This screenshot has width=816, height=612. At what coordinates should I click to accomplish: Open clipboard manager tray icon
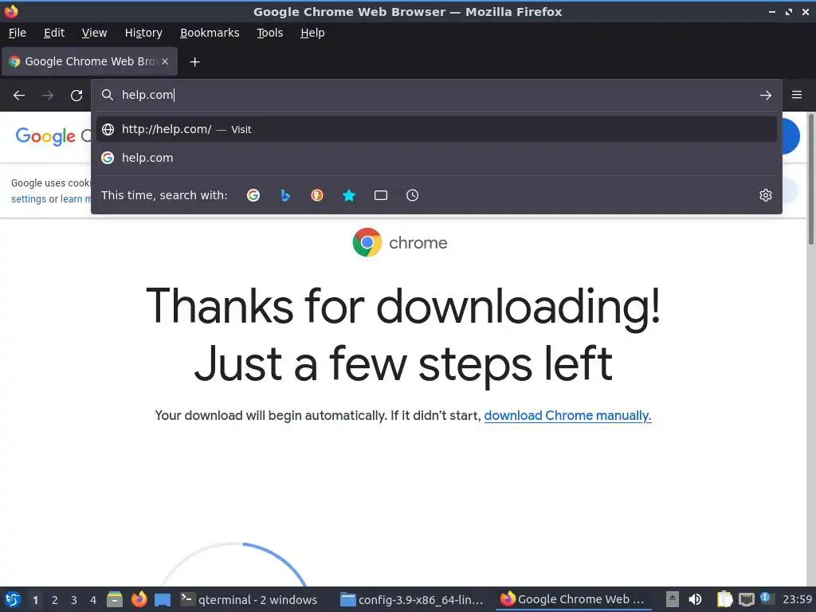724,599
